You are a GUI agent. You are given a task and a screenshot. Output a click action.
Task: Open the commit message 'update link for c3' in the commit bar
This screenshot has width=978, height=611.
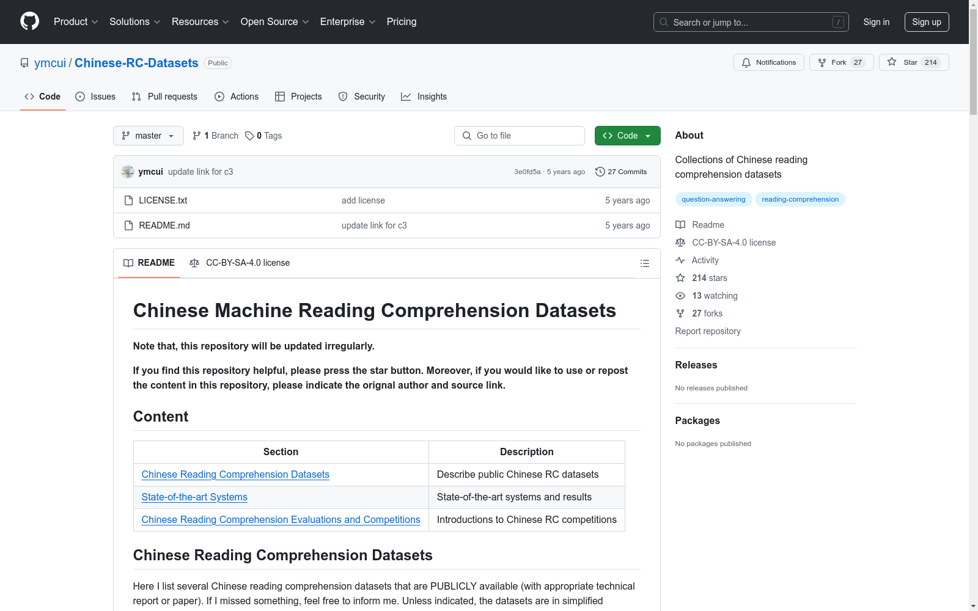tap(200, 172)
